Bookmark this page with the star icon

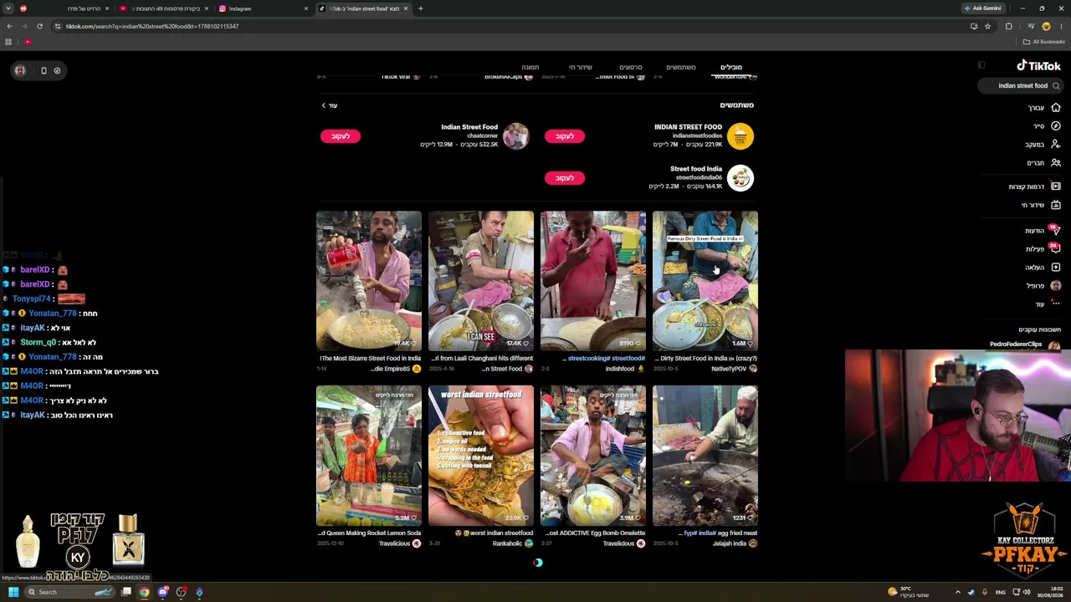(987, 26)
